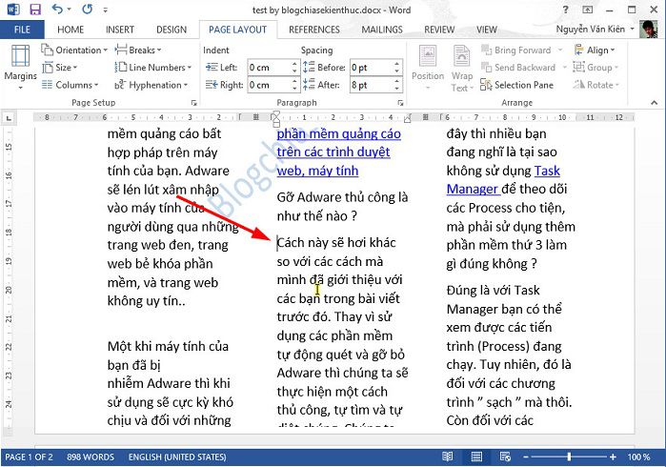Viewport: 666px width, 467px height.
Task: Click the 100% zoom level
Action: point(638,457)
